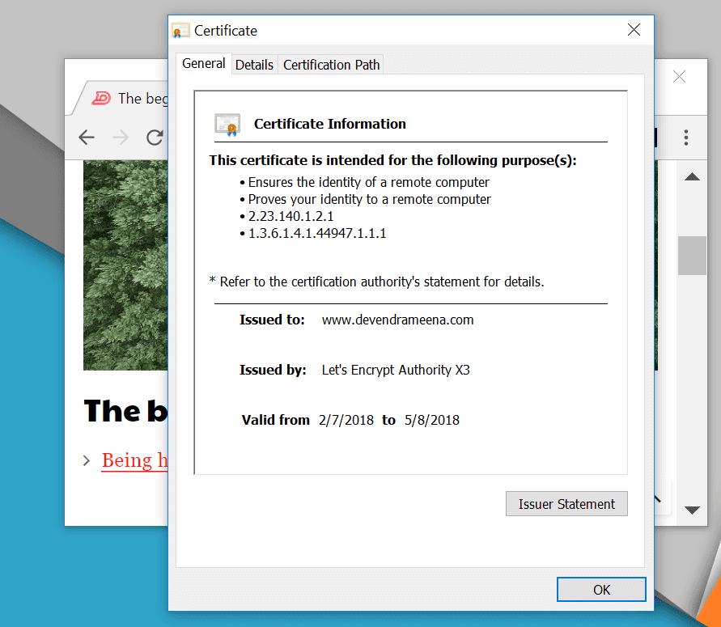This screenshot has width=721, height=627.
Task: Click the Issuer Statement button
Action: point(566,504)
